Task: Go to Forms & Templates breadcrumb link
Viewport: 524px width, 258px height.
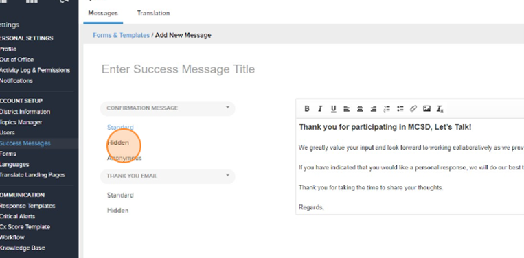Action: (121, 35)
